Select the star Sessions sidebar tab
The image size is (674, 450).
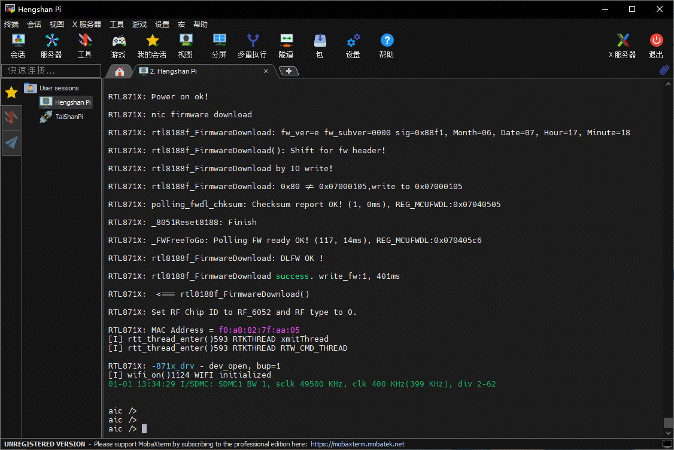[x=11, y=92]
